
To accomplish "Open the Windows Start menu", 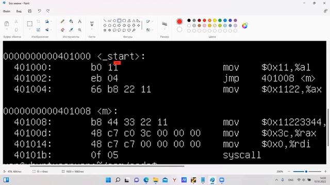I will point(108,180).
